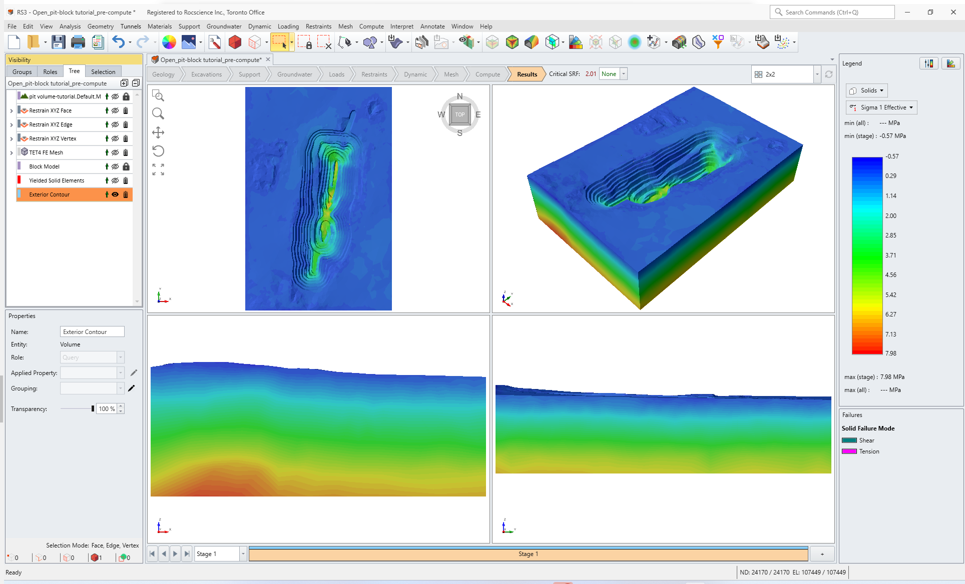Click fit-to-view expand arrows icon
Screen dimensions: 965x584
[158, 169]
